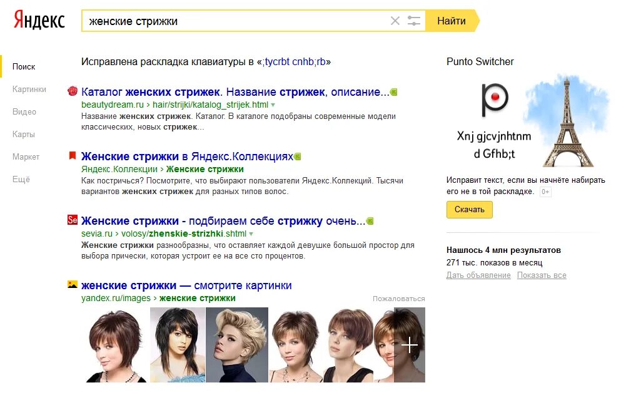Click the Скачать button
The width and height of the screenshot is (626, 395).
pos(470,210)
